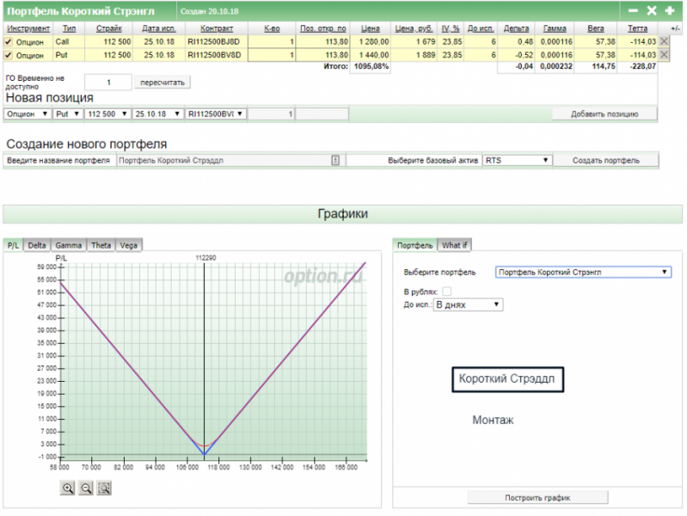Open the expiry date 25.10.18 dropdown
The height and width of the screenshot is (516, 687).
point(157,114)
